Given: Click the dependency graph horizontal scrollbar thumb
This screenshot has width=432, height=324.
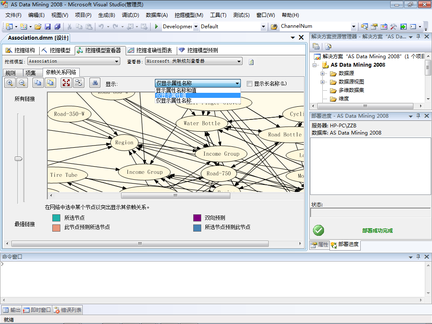Looking at the screenshot, I should point(175,195).
